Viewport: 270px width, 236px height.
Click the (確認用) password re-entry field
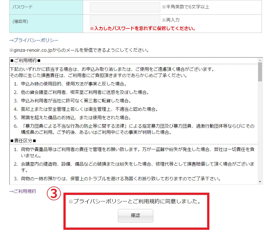coord(125,20)
